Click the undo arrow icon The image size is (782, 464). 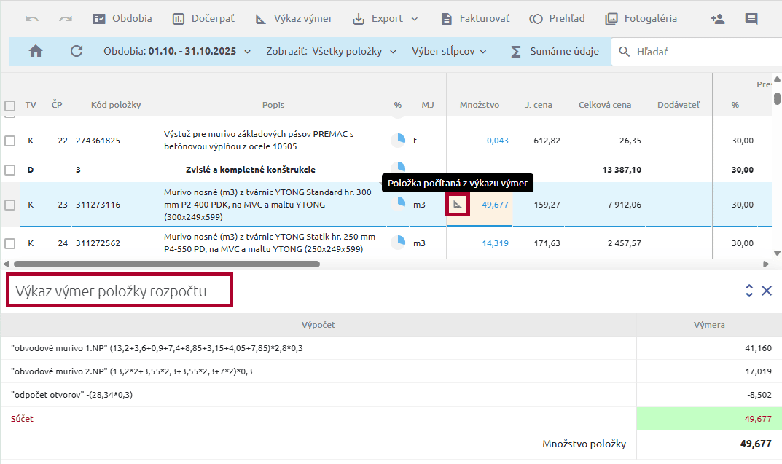click(32, 19)
